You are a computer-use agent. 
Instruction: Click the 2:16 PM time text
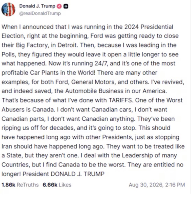click(x=175, y=185)
